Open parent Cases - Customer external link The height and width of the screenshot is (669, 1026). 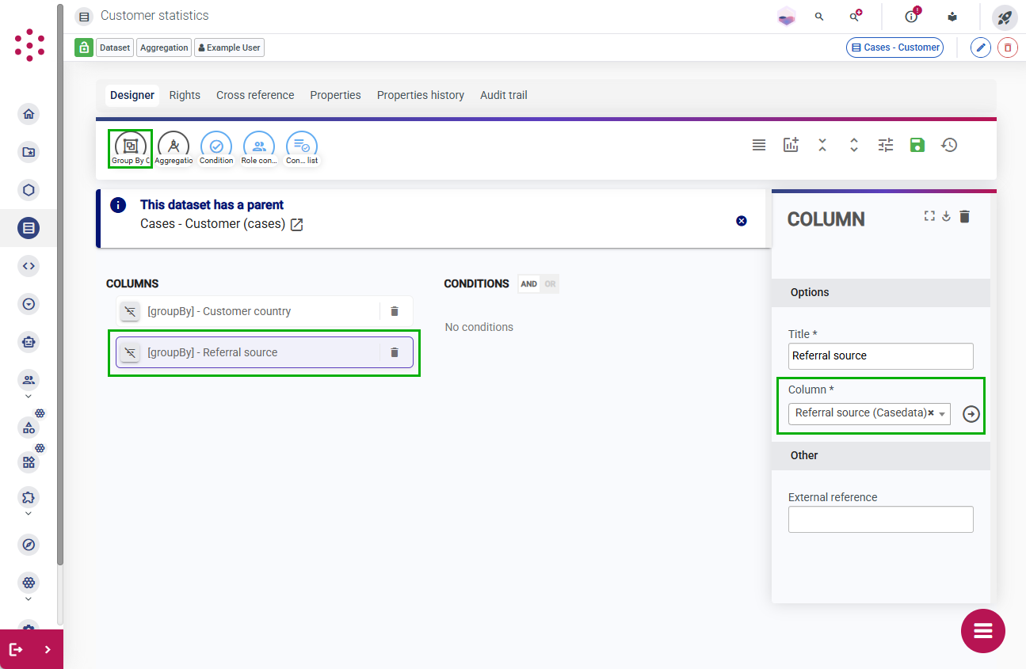(x=296, y=224)
